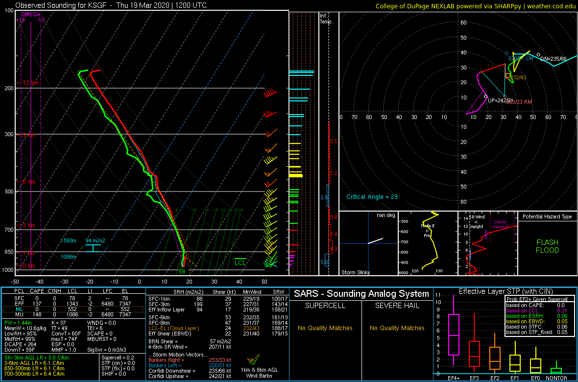Click the Eff Inflow Layer kinematics row

[x=218, y=309]
